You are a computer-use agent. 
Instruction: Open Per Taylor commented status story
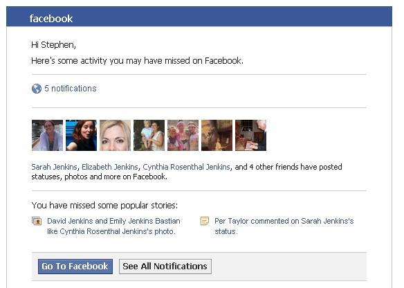(x=284, y=226)
